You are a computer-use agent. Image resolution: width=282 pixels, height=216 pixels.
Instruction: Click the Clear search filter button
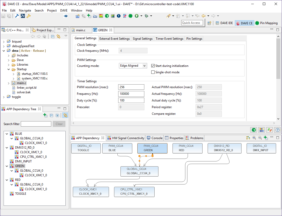tap(59, 124)
